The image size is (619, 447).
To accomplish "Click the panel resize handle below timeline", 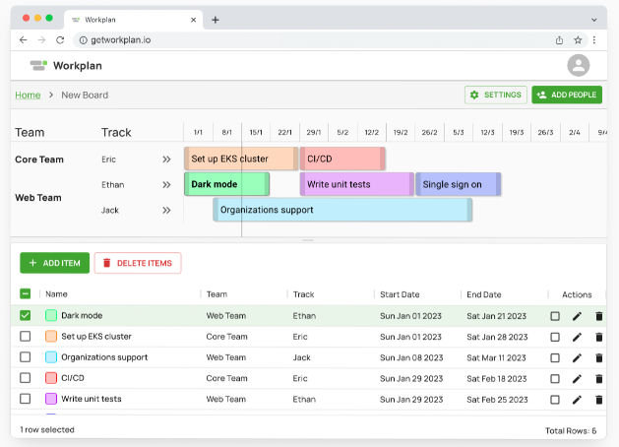I will (x=308, y=240).
